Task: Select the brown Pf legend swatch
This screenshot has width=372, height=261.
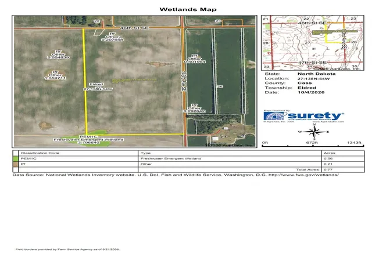Action: (x=16, y=164)
